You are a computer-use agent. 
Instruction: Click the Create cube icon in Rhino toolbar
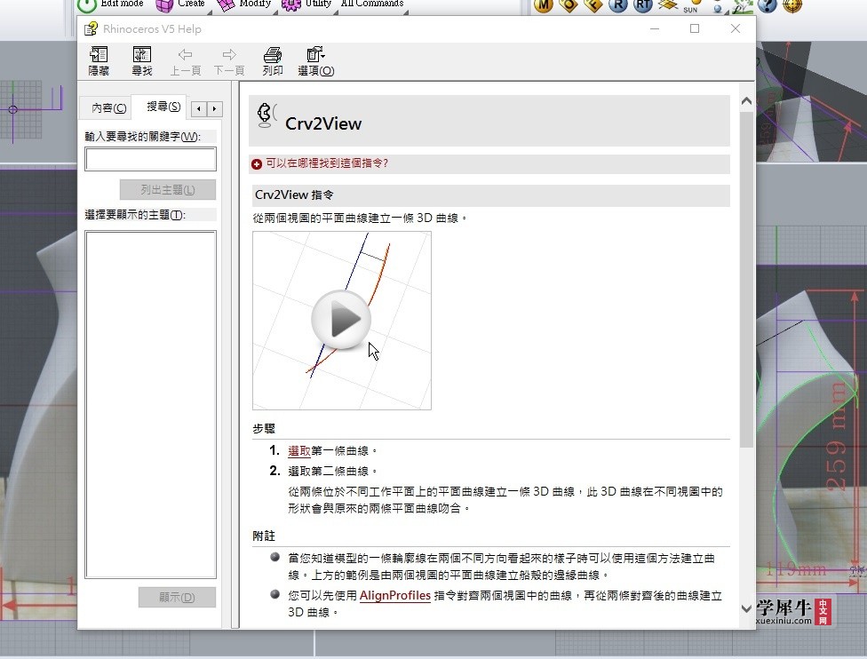(164, 5)
